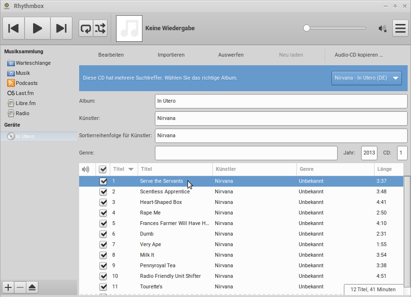Click the 4:51 track length
411x297 pixels.
pyautogui.click(x=381, y=276)
